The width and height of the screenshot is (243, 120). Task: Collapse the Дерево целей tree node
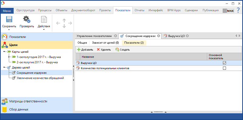[4, 67]
